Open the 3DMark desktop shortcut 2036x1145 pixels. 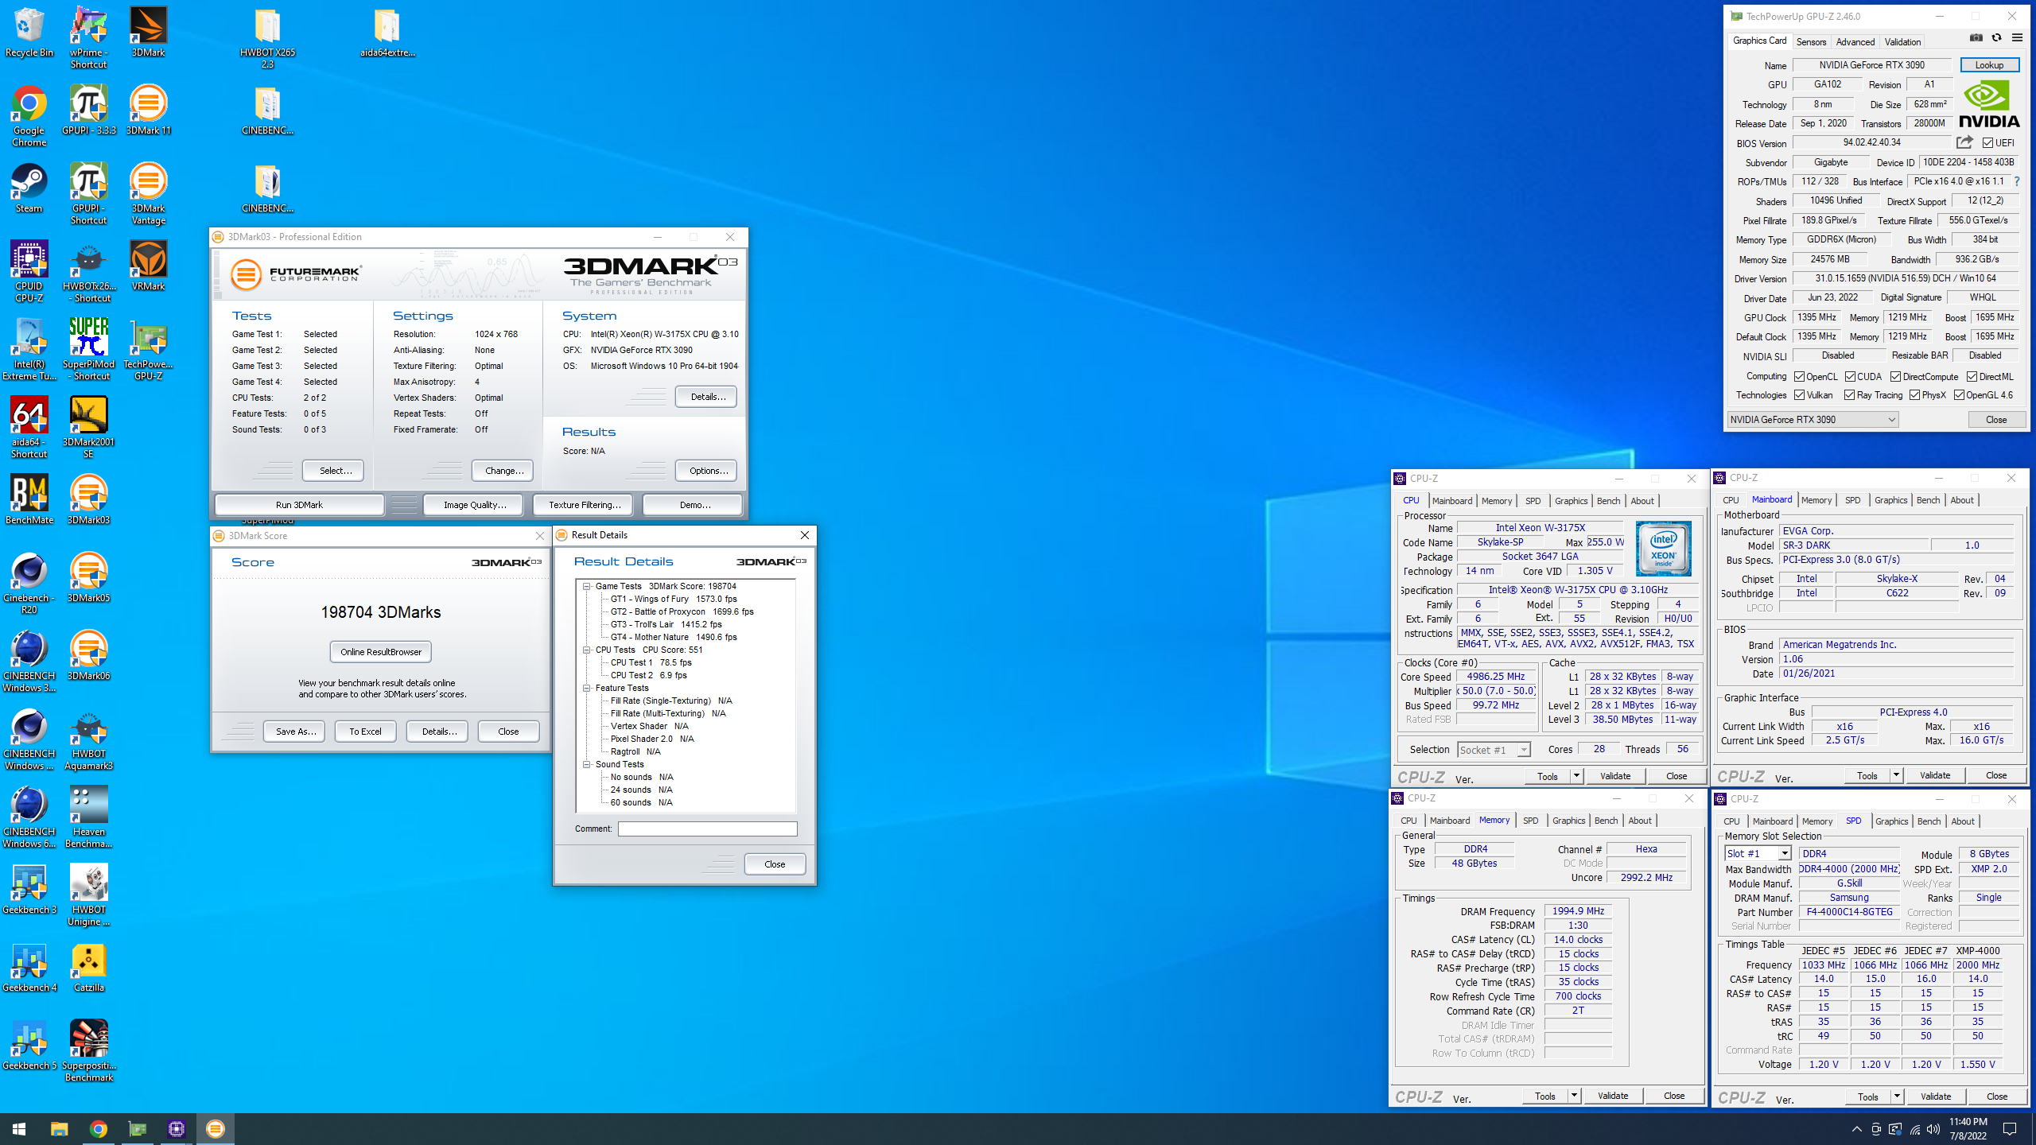click(148, 33)
